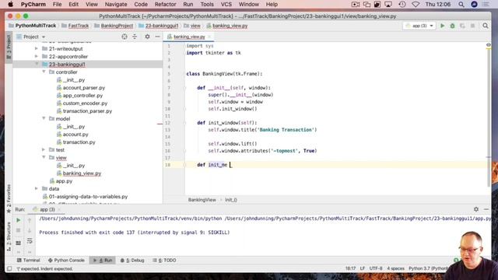Select the app (3) Run tab

[x=47, y=209]
